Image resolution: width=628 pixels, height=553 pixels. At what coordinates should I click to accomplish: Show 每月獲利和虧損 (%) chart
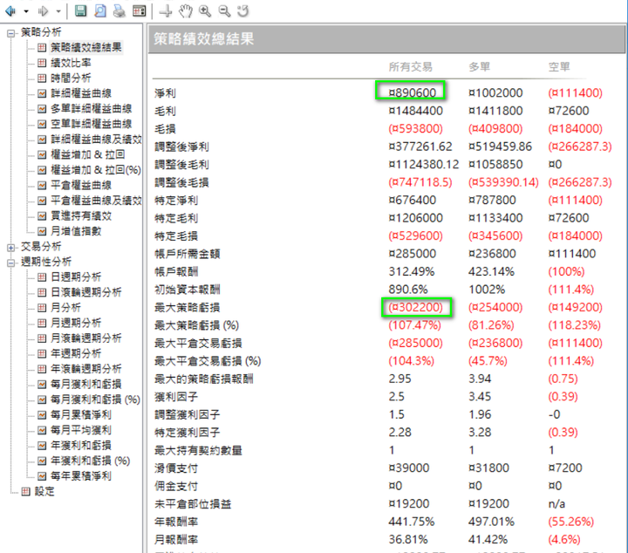coord(95,399)
